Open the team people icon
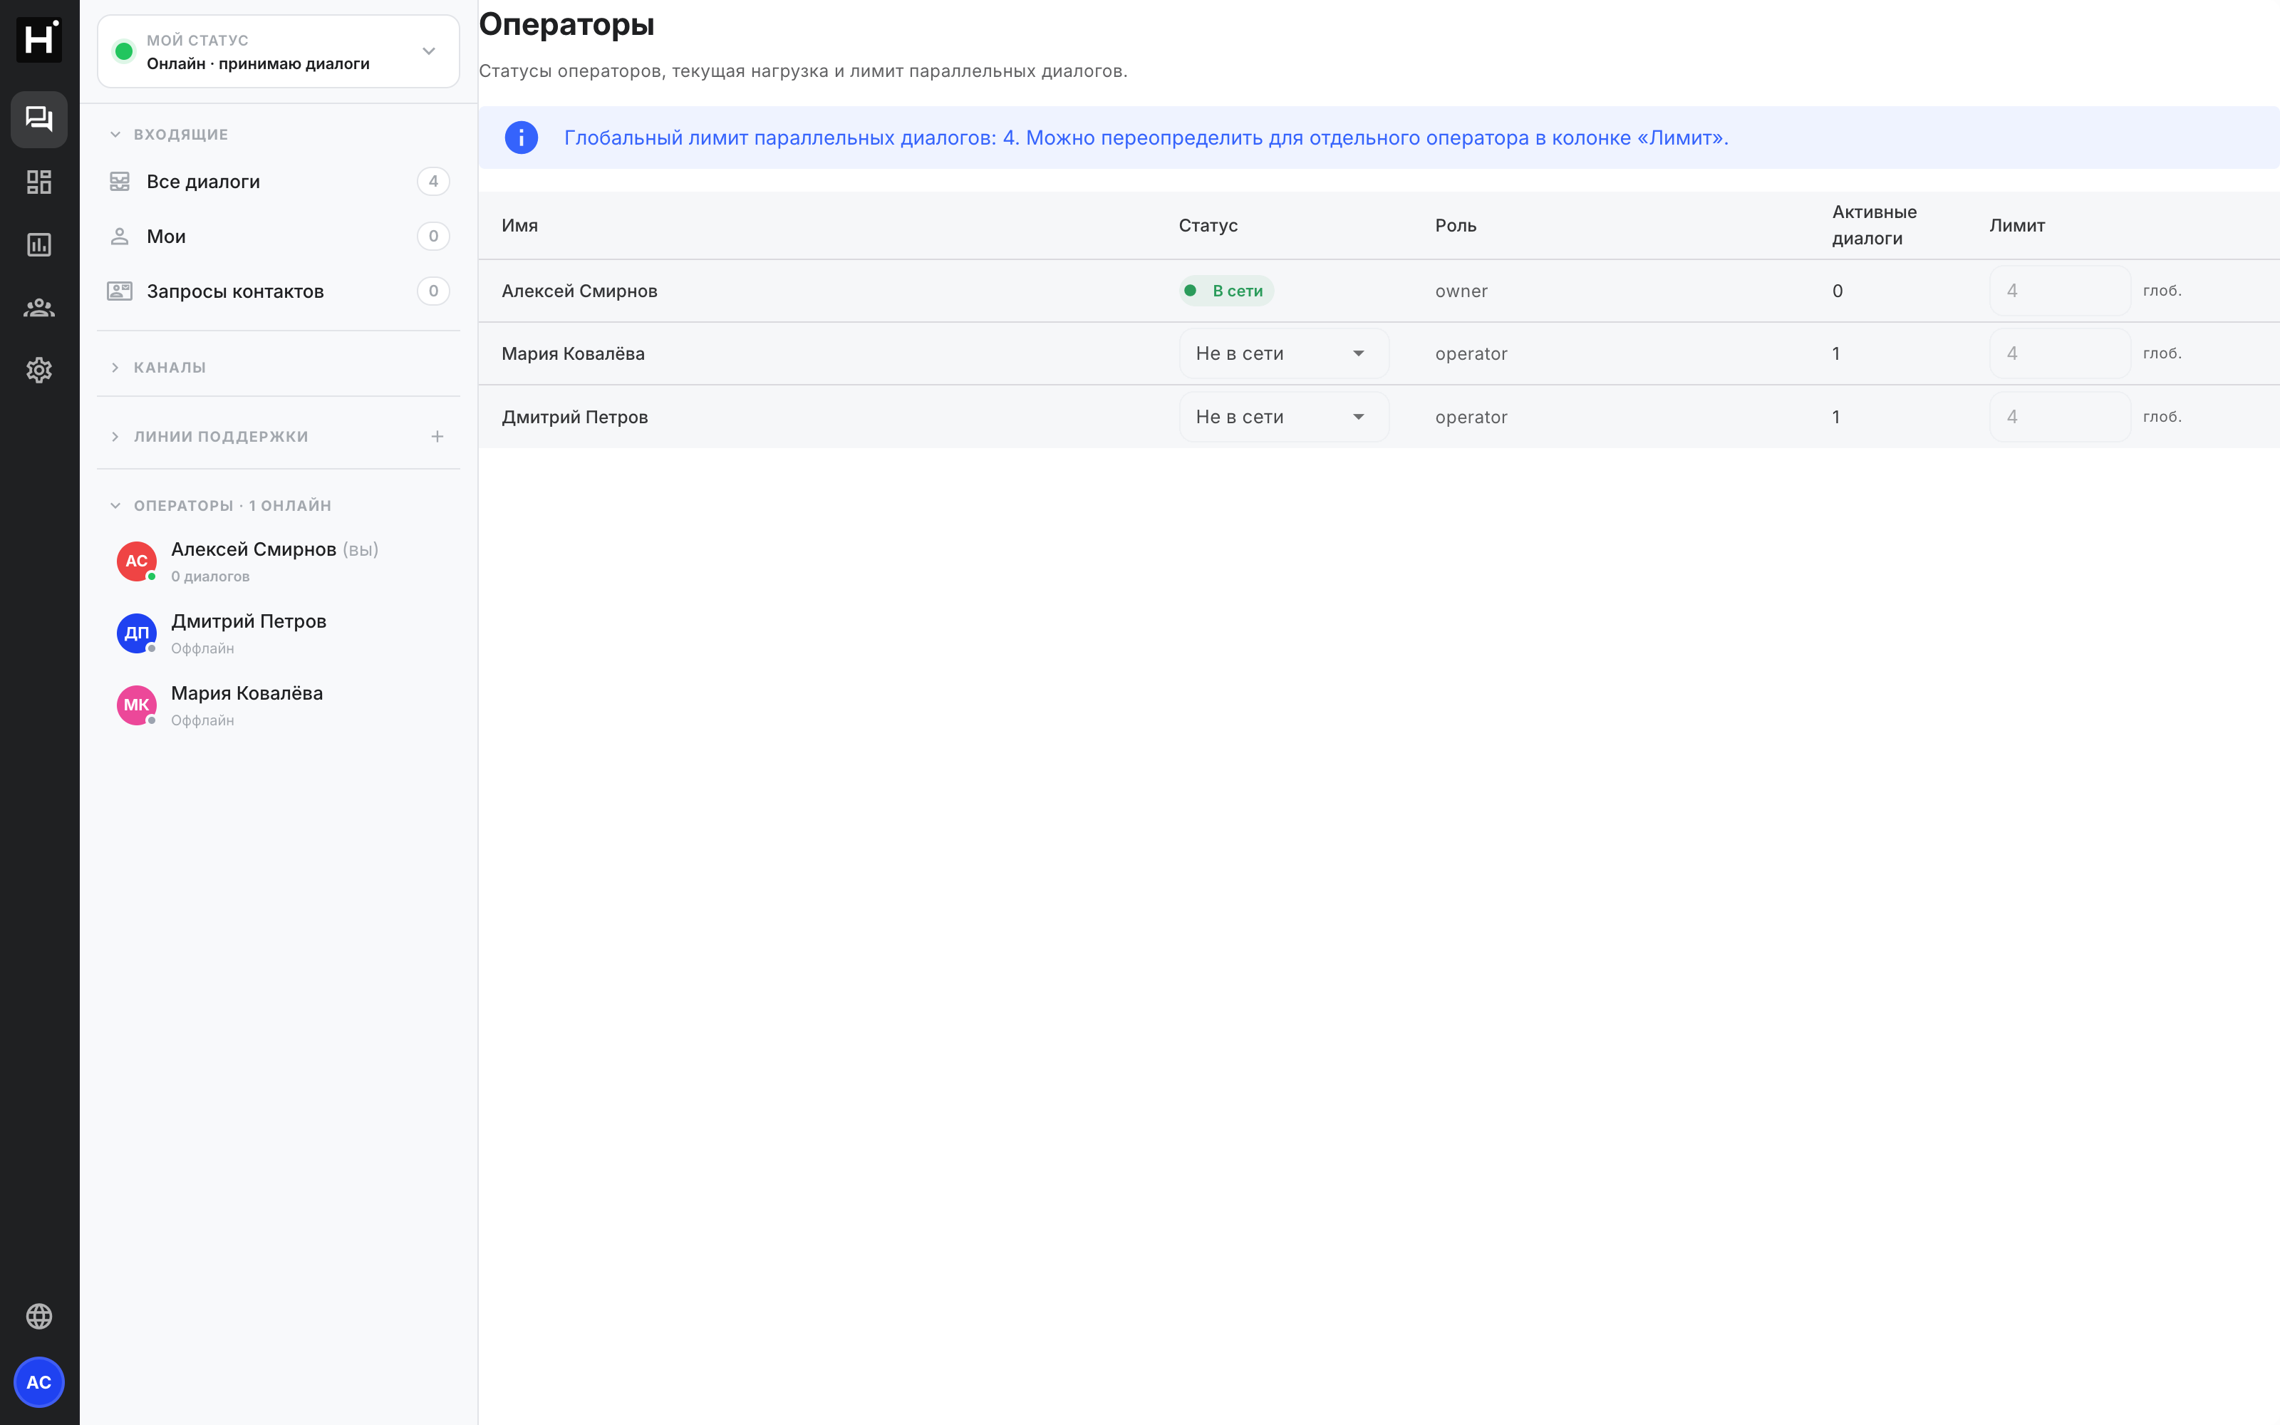The image size is (2280, 1425). pos(38,307)
